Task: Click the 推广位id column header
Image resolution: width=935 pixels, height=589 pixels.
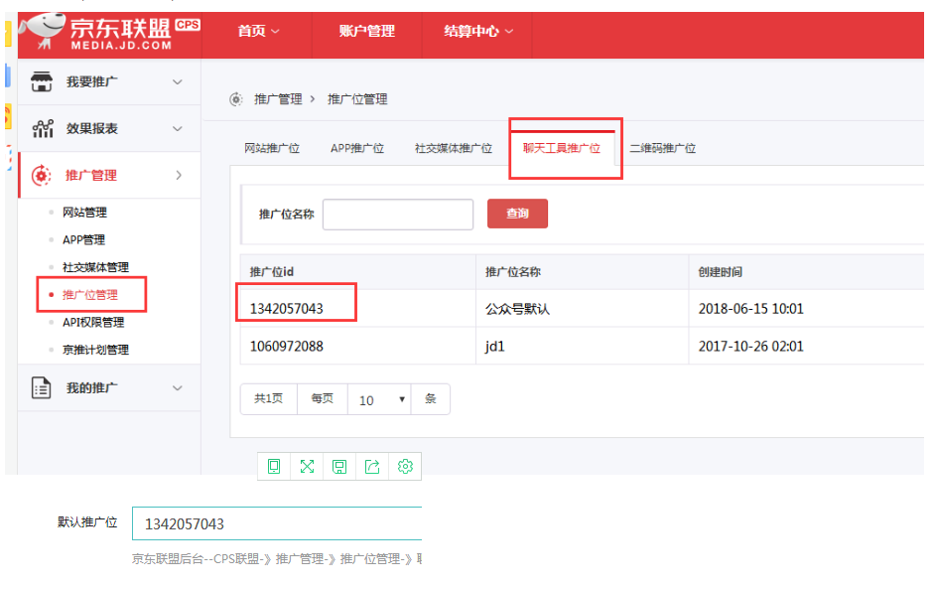Action: 271,272
